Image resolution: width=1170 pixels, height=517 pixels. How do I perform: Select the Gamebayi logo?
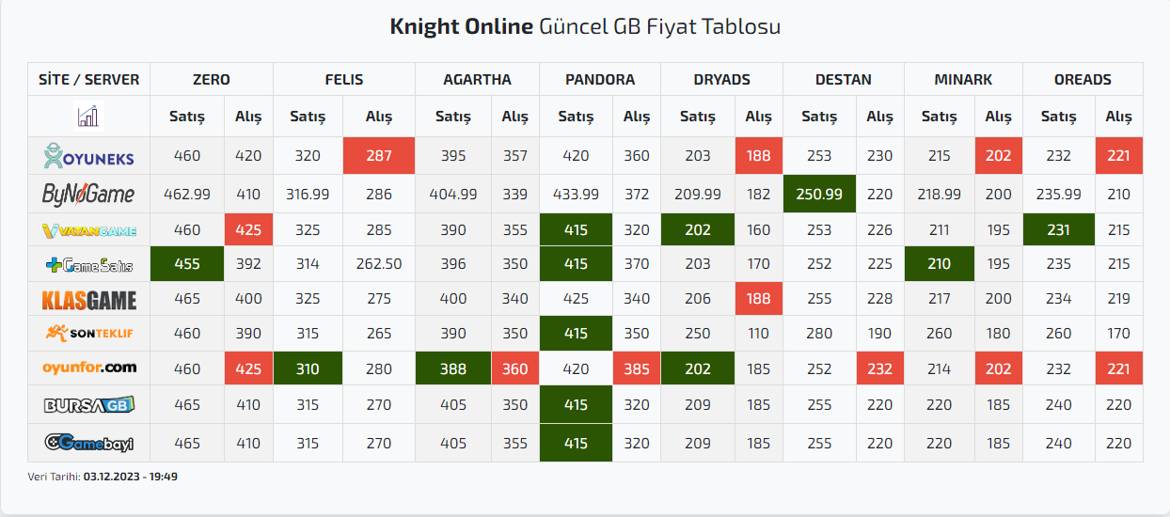click(x=89, y=442)
